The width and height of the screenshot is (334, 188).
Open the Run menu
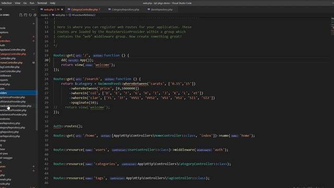click(x=32, y=3)
